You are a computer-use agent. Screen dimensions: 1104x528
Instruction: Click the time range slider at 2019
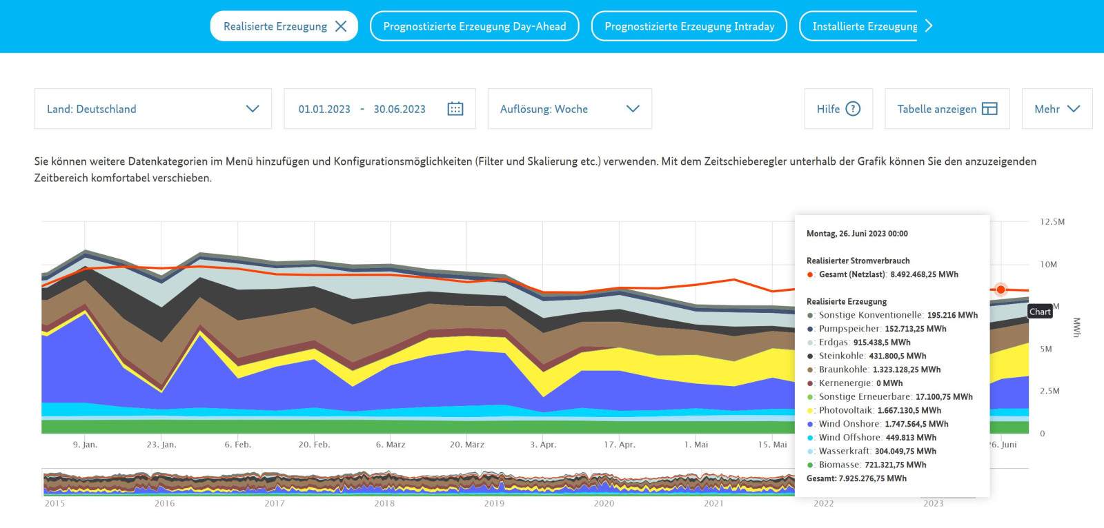pyautogui.click(x=494, y=483)
